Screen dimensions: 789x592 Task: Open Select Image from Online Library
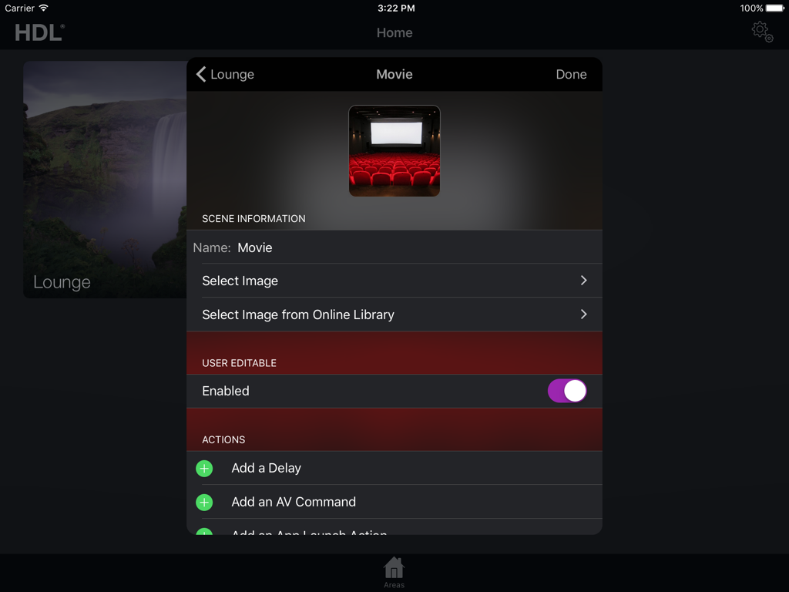[394, 314]
